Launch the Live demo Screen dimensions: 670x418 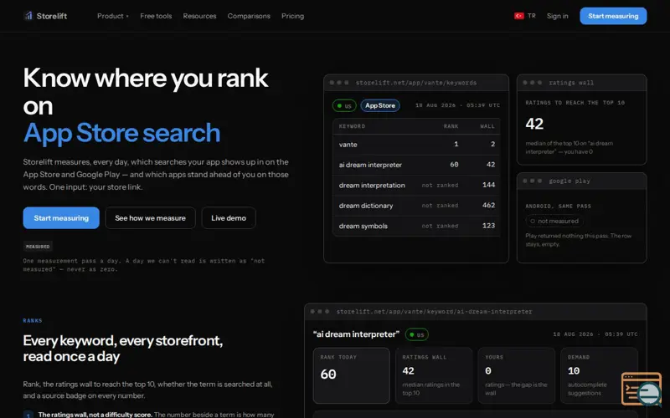(229, 218)
